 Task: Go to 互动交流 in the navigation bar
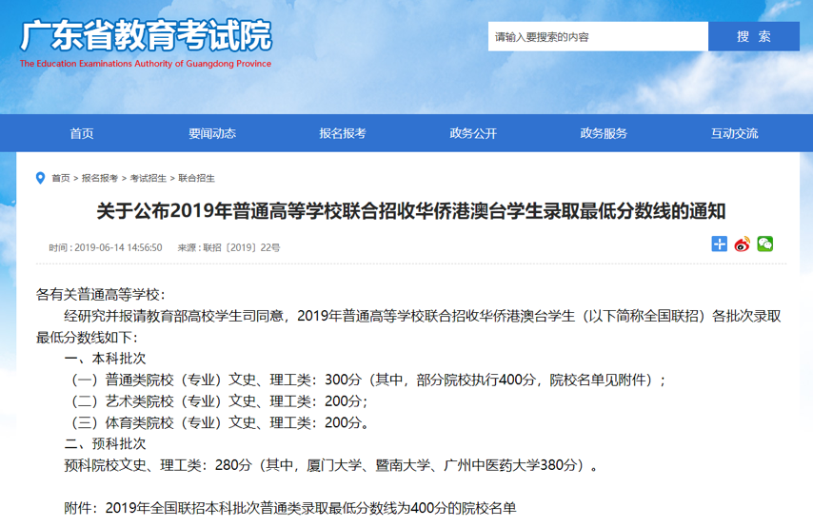click(734, 133)
